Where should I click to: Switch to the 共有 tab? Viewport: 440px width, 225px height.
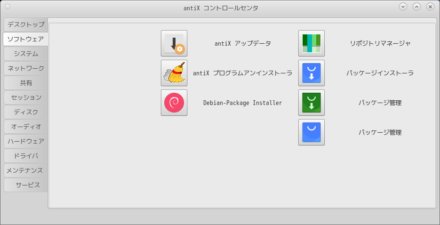(x=26, y=83)
